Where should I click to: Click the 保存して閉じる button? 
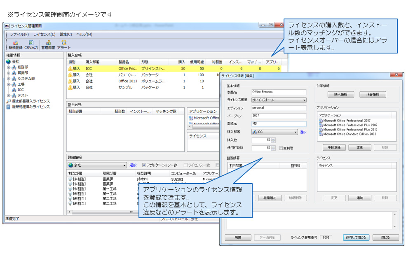tap(356, 237)
